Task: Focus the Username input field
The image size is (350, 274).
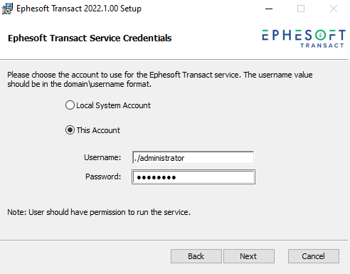Action: tap(193, 158)
